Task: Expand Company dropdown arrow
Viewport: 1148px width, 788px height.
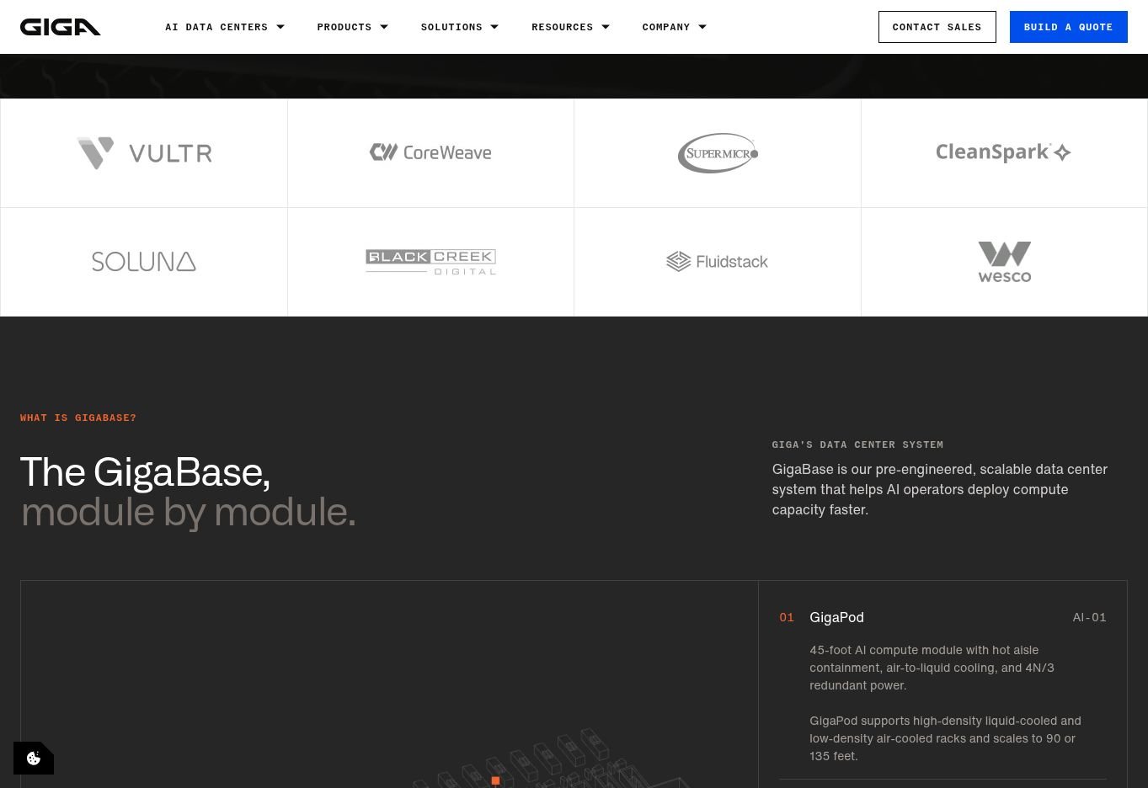Action: tap(702, 27)
